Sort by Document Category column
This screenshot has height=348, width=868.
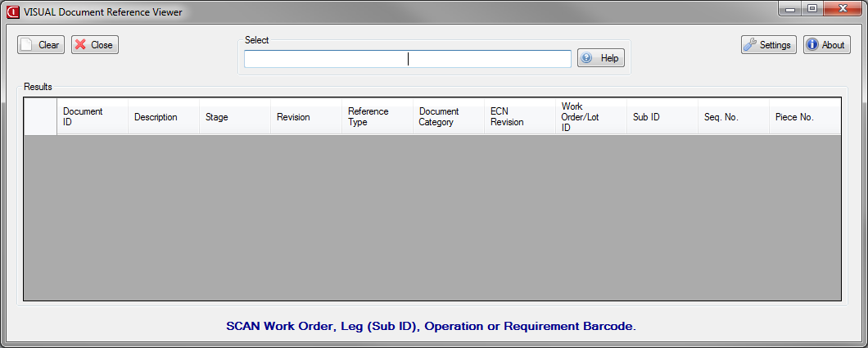point(449,117)
